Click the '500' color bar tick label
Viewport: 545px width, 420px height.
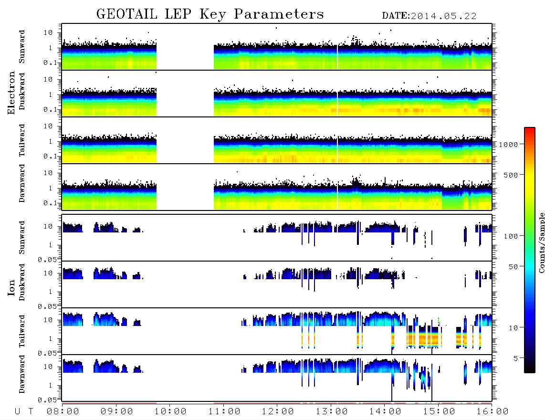(x=511, y=175)
